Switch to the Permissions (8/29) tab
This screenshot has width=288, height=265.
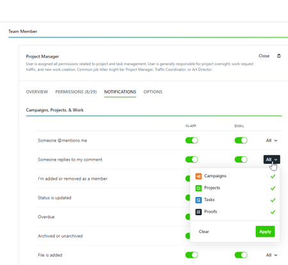[76, 92]
